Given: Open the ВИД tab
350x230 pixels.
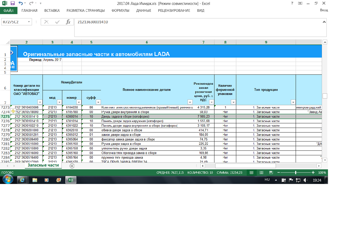Looking at the screenshot, I should [201, 10].
